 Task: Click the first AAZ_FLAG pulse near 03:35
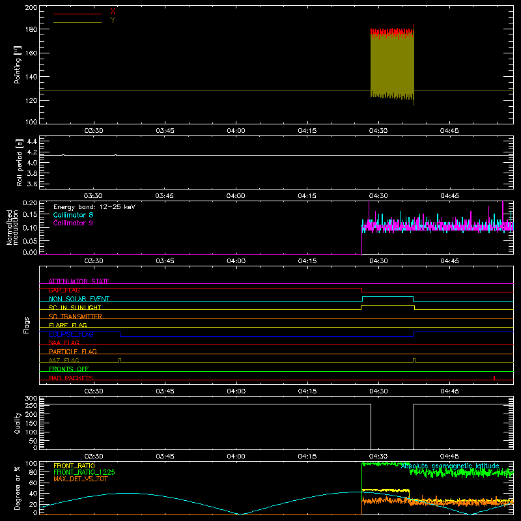click(120, 361)
